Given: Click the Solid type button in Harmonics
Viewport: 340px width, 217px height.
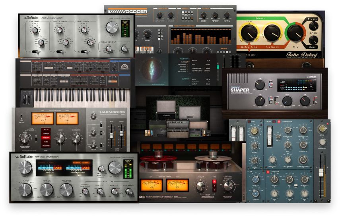Looking at the screenshot, I should pos(45,130).
